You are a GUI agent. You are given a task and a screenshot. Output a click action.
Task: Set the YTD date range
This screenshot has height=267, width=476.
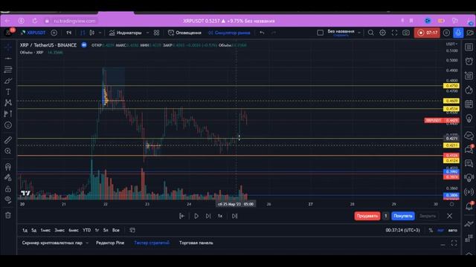point(86,230)
